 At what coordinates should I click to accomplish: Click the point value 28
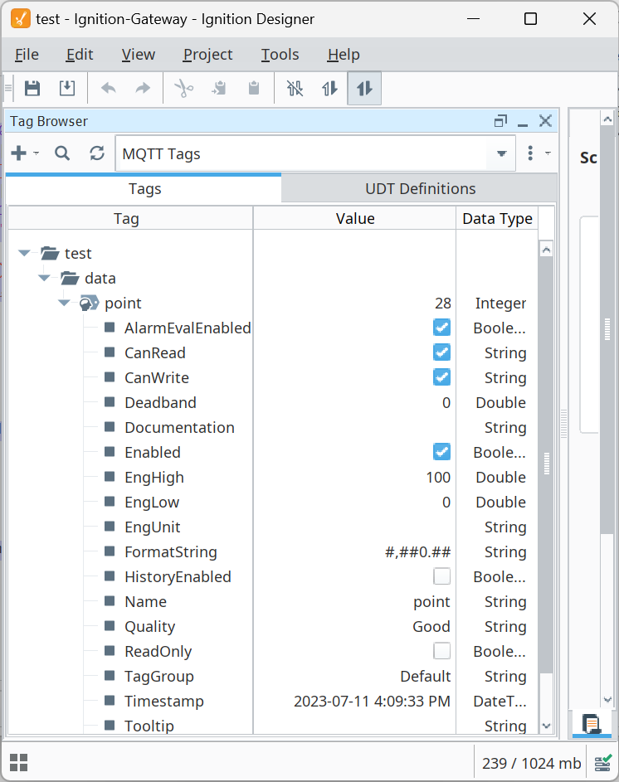coord(443,303)
